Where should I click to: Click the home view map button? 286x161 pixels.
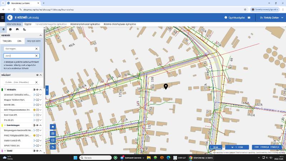pyautogui.click(x=53, y=127)
